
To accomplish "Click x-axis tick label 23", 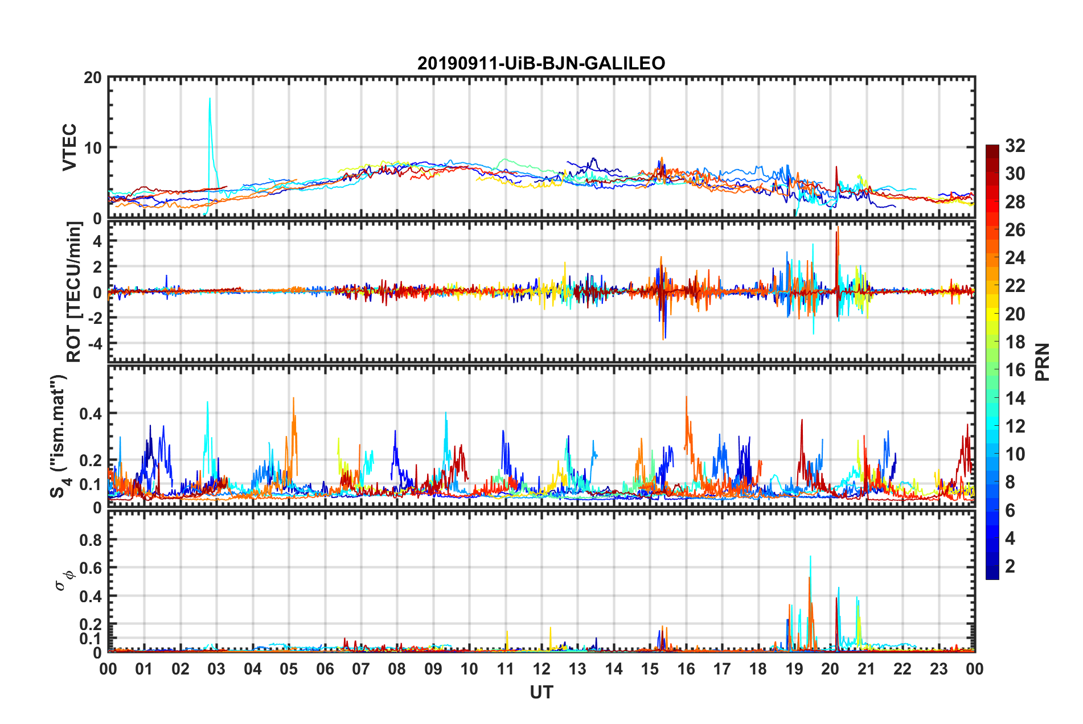I will pos(938,669).
